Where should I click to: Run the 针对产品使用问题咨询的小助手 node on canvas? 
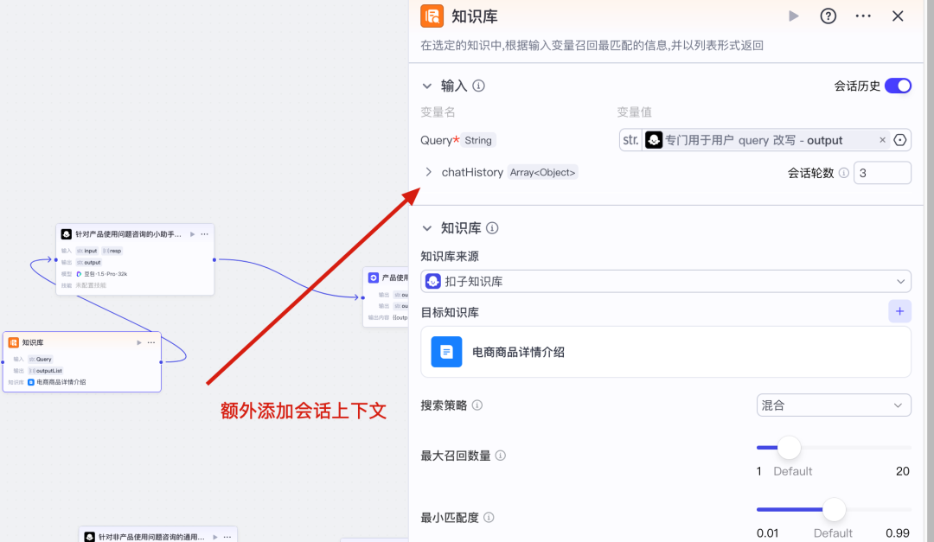click(x=192, y=234)
